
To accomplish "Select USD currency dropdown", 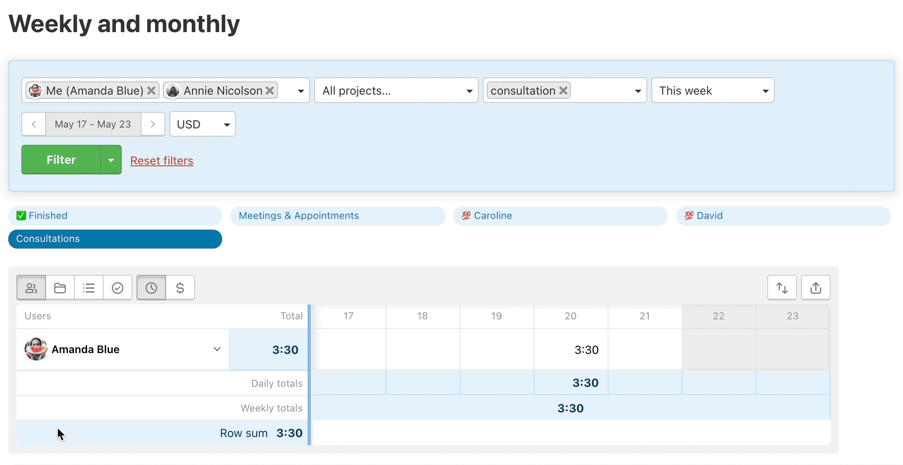I will click(202, 124).
